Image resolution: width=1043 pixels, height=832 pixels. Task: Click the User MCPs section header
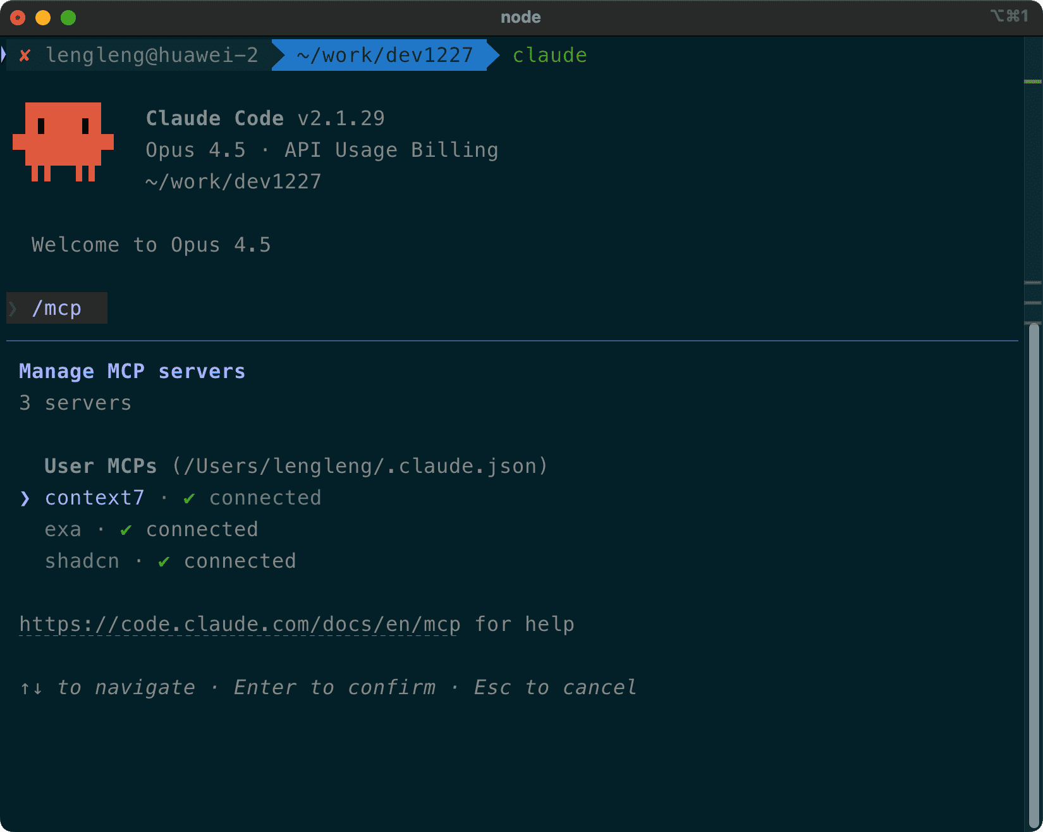pos(101,467)
